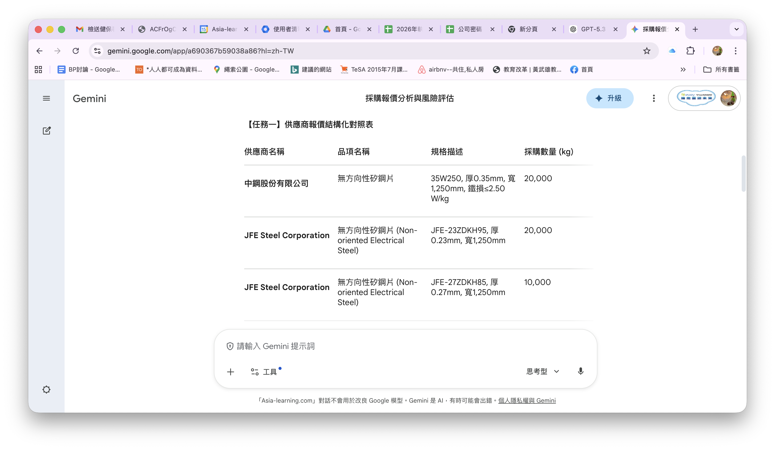Open the airbnv 共住,私人房 bookmark

click(x=451, y=70)
